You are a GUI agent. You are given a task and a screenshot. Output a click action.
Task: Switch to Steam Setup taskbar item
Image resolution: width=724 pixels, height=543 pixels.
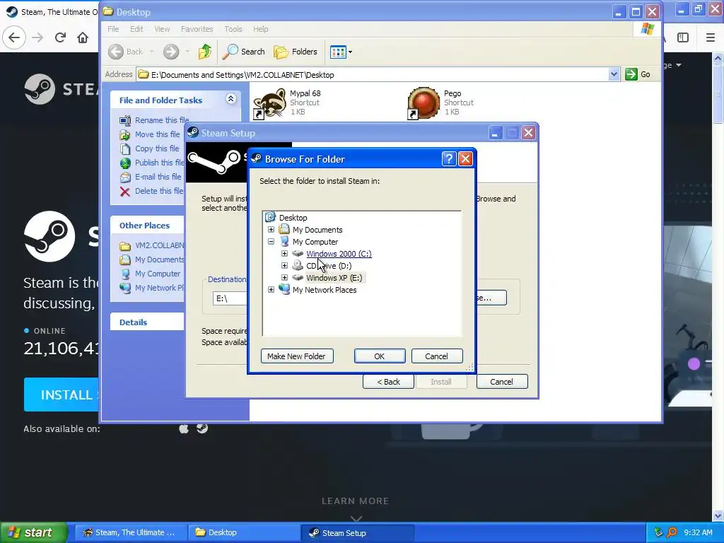point(357,532)
